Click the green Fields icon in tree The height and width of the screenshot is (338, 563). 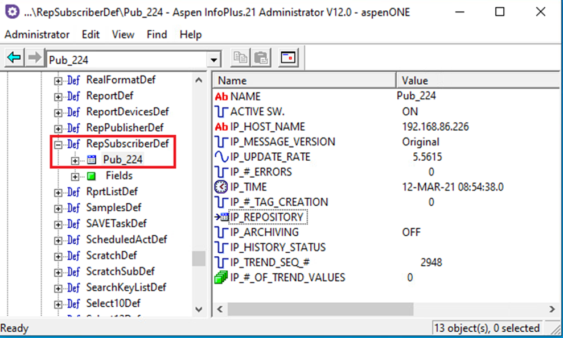92,176
